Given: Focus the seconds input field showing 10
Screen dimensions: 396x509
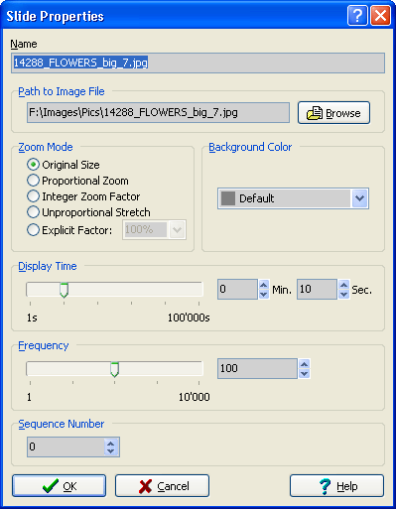Looking at the screenshot, I should (317, 289).
